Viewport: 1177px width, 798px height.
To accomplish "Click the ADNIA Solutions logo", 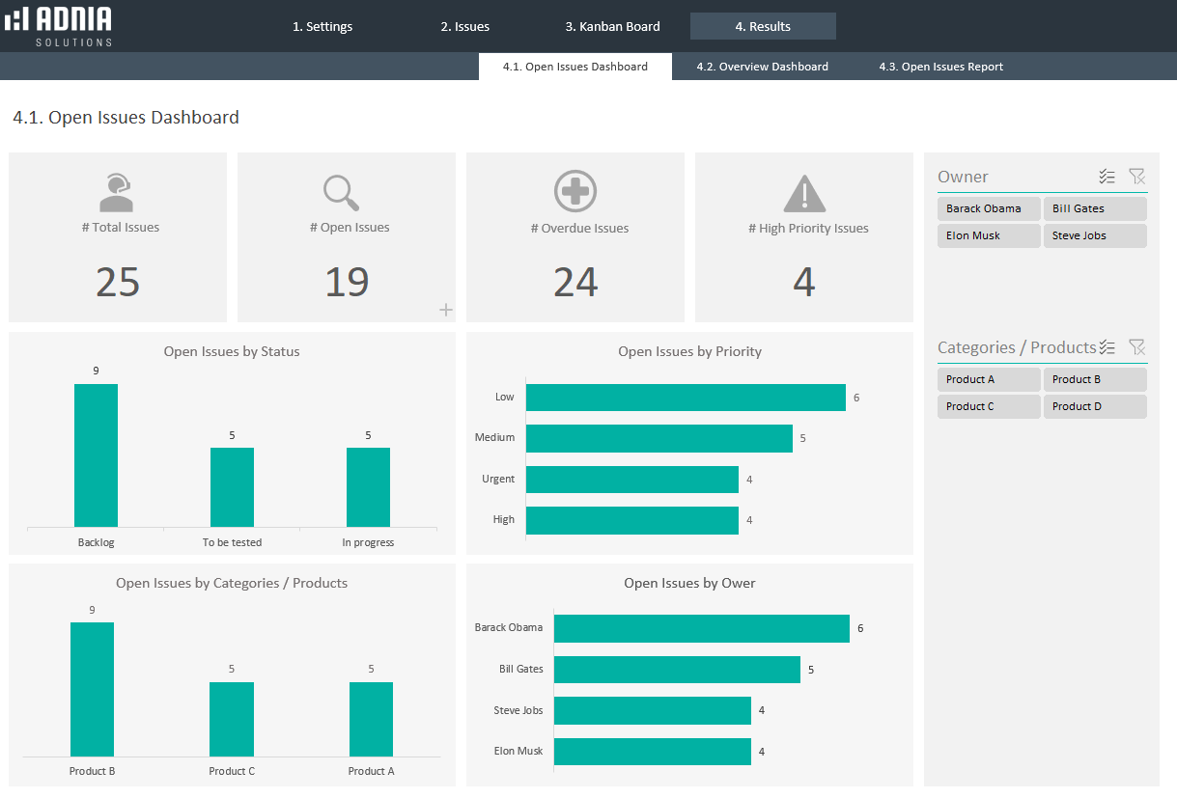I will (59, 26).
